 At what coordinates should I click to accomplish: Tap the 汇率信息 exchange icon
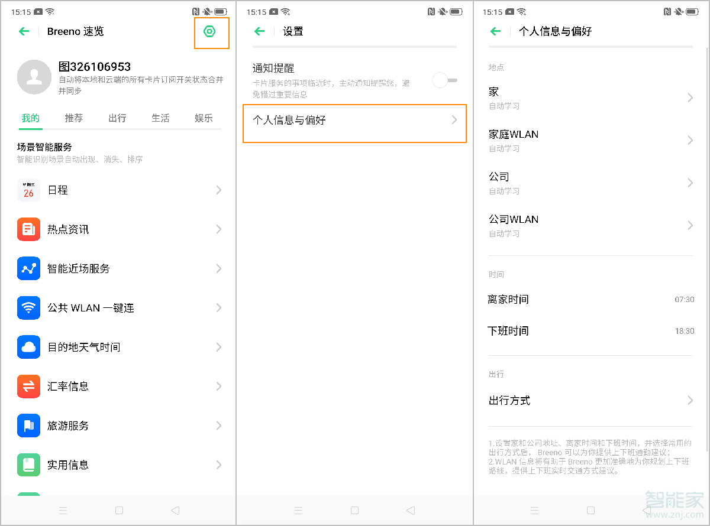click(28, 386)
